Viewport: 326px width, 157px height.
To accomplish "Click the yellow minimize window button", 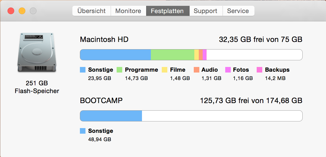I will click(x=22, y=11).
